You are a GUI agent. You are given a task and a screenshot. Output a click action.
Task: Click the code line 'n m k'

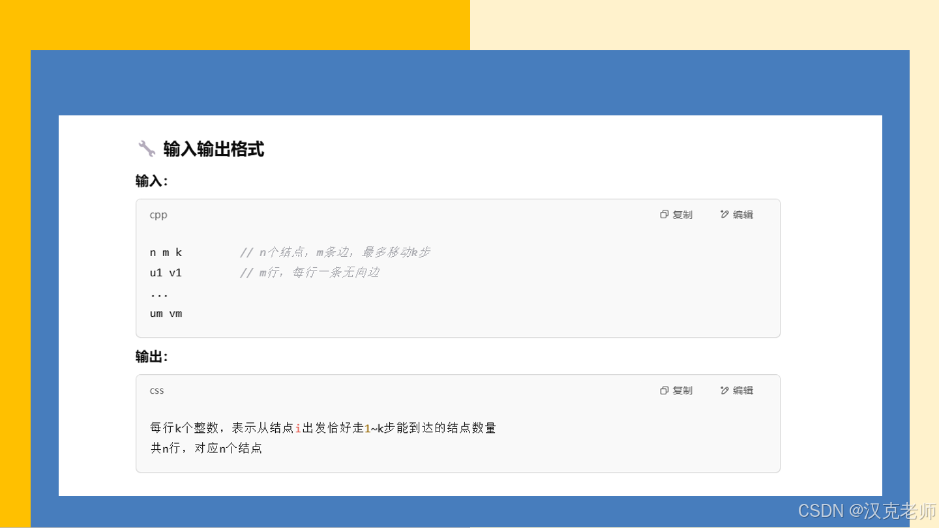tap(166, 252)
